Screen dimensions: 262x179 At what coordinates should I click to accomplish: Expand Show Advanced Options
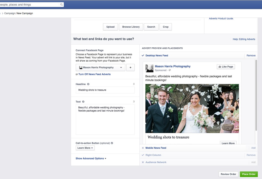point(91,159)
